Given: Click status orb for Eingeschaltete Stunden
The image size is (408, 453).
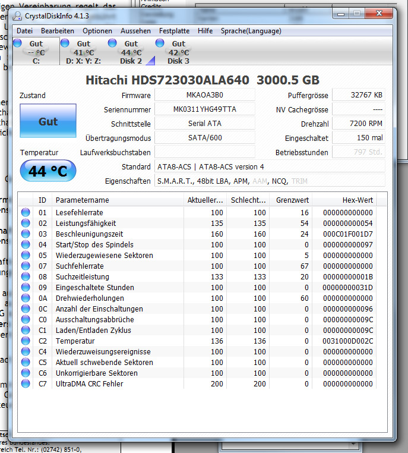Looking at the screenshot, I should (26, 287).
